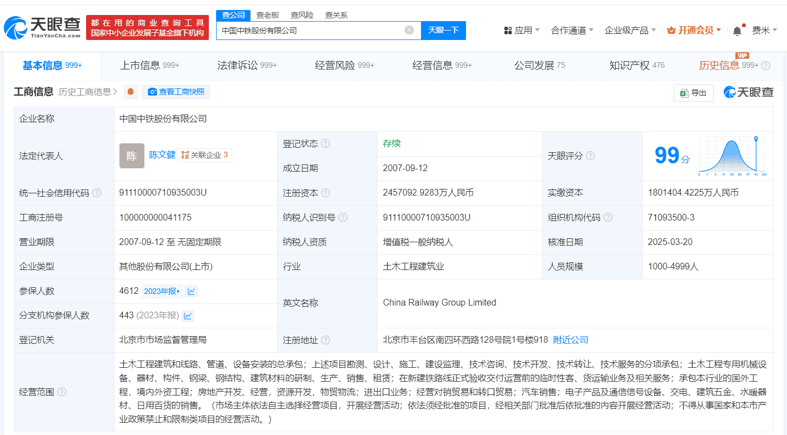
Task: Expand the 企业级产品 dropdown
Action: point(630,31)
